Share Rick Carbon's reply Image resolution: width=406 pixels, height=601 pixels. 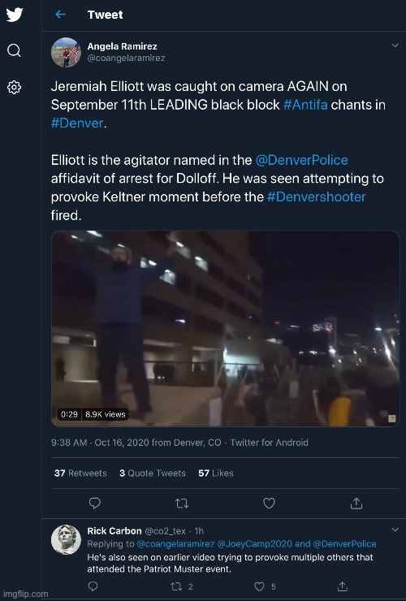(x=343, y=586)
